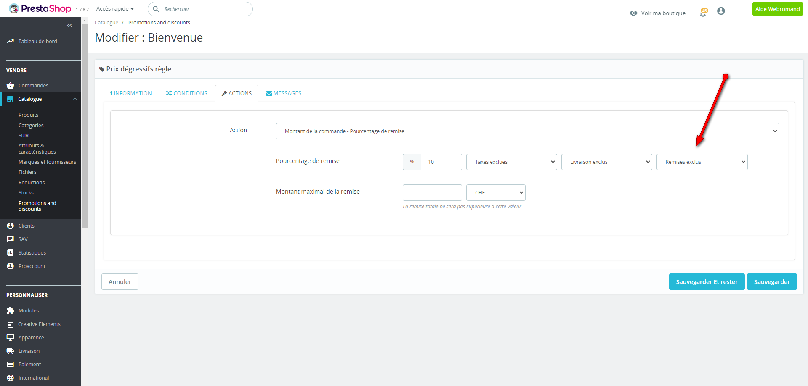The width and height of the screenshot is (808, 386).
Task: Open Reductions in the Catalogue submenu
Action: (x=32, y=183)
